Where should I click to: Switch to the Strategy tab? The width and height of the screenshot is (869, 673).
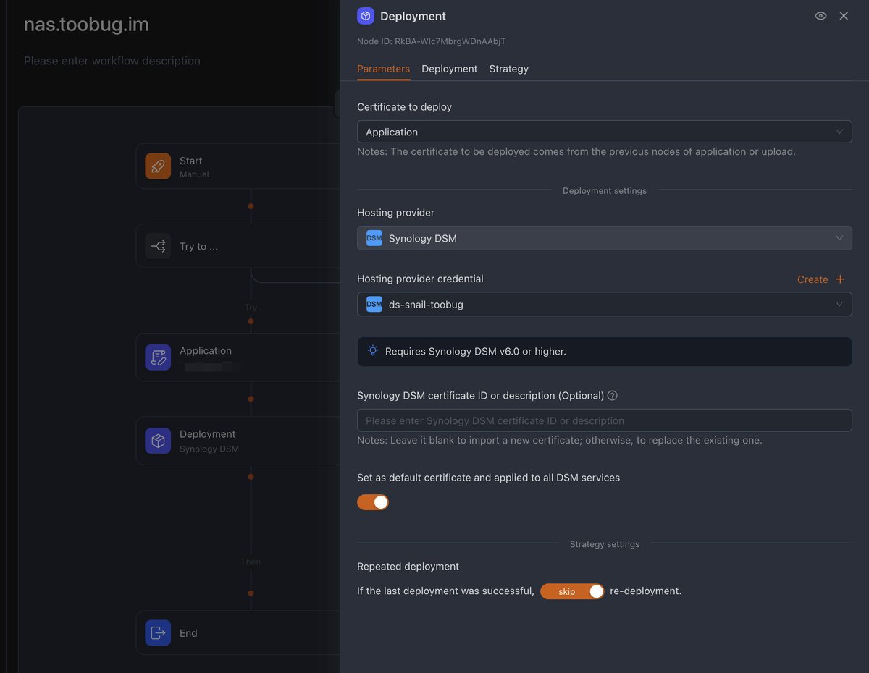coord(508,69)
